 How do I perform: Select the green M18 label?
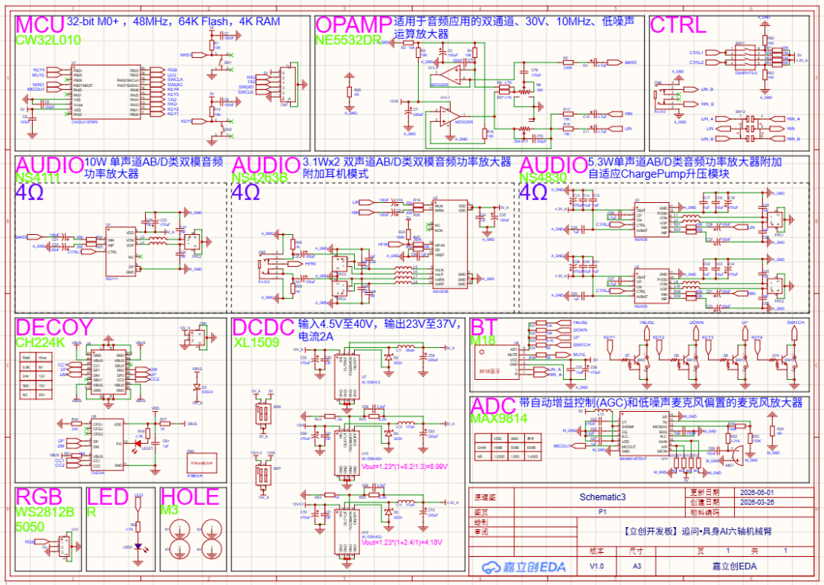[x=482, y=340]
